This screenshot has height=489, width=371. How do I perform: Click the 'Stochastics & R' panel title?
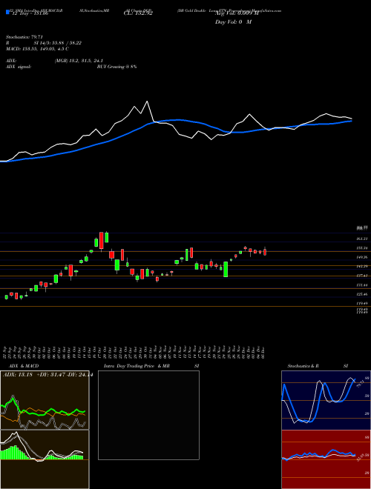point(303,366)
